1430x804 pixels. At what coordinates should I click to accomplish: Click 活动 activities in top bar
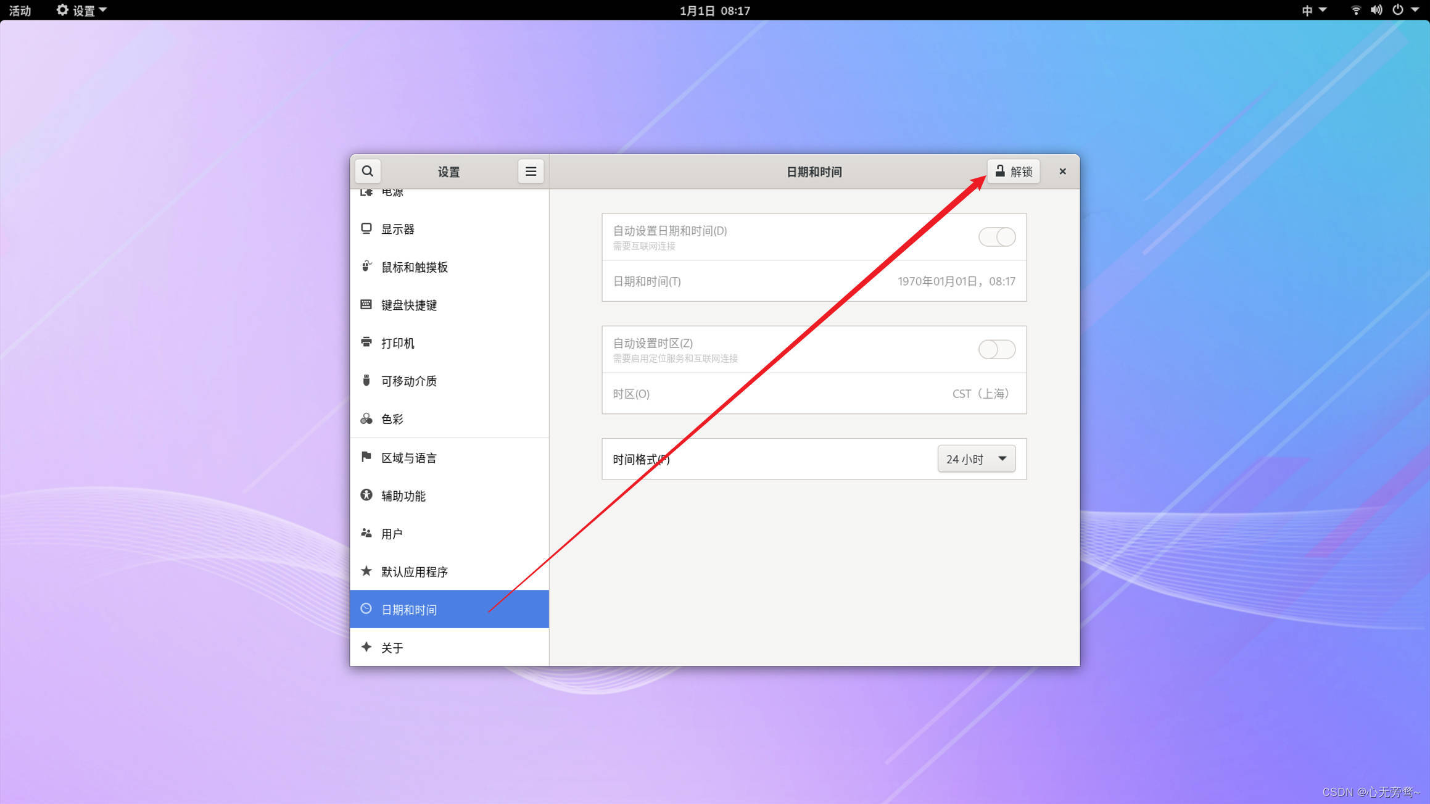(20, 10)
